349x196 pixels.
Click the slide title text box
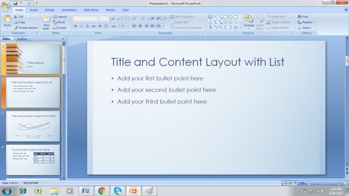click(x=198, y=62)
